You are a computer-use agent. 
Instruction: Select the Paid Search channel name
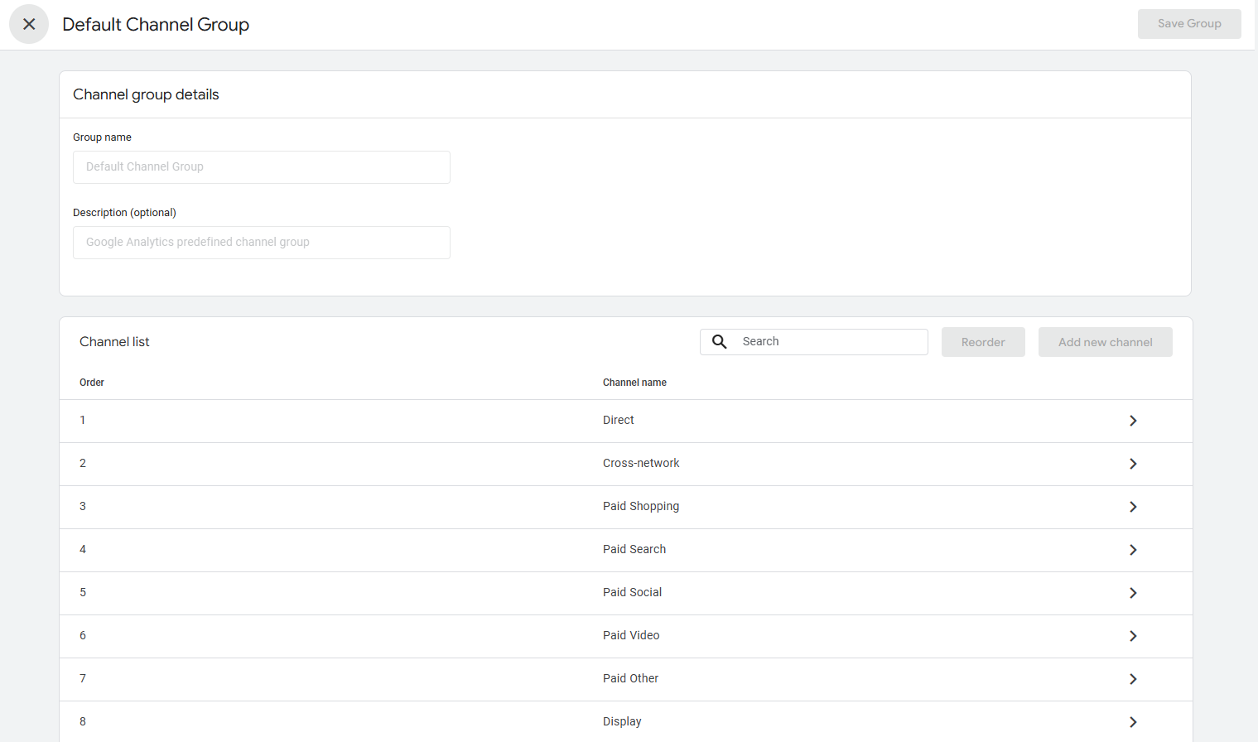(634, 550)
